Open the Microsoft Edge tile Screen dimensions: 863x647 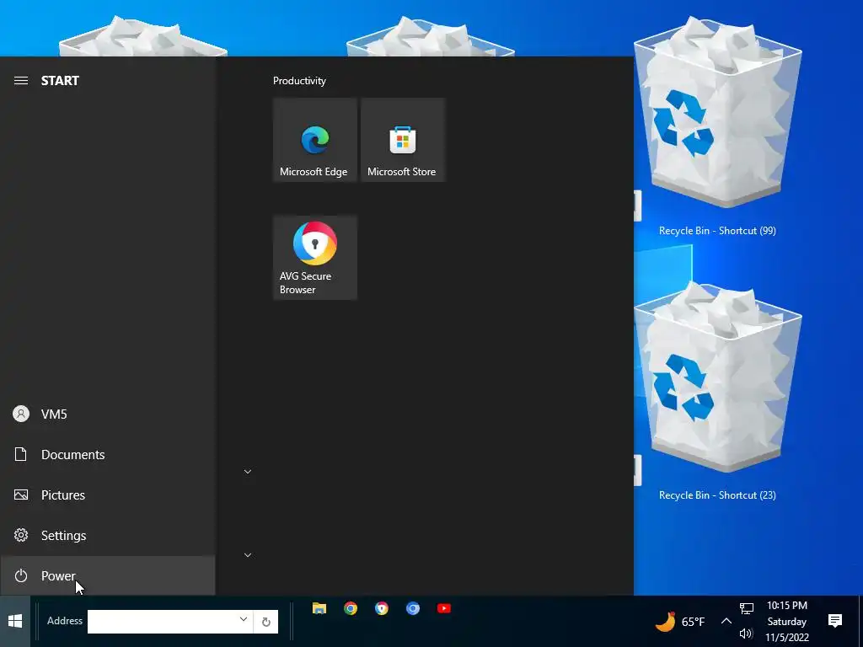click(315, 140)
